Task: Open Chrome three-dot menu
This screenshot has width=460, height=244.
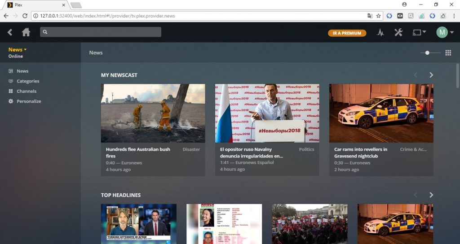Action: (453, 16)
